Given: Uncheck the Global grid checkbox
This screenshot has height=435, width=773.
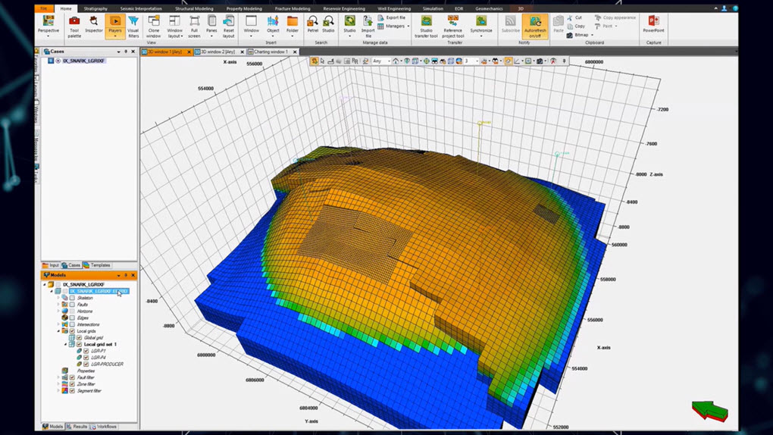Looking at the screenshot, I should (x=80, y=338).
